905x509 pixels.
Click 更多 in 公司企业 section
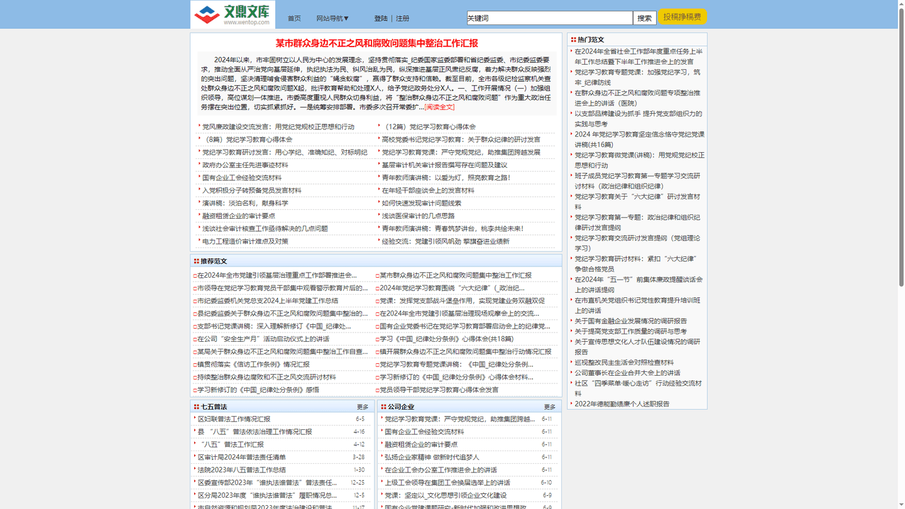click(x=550, y=407)
